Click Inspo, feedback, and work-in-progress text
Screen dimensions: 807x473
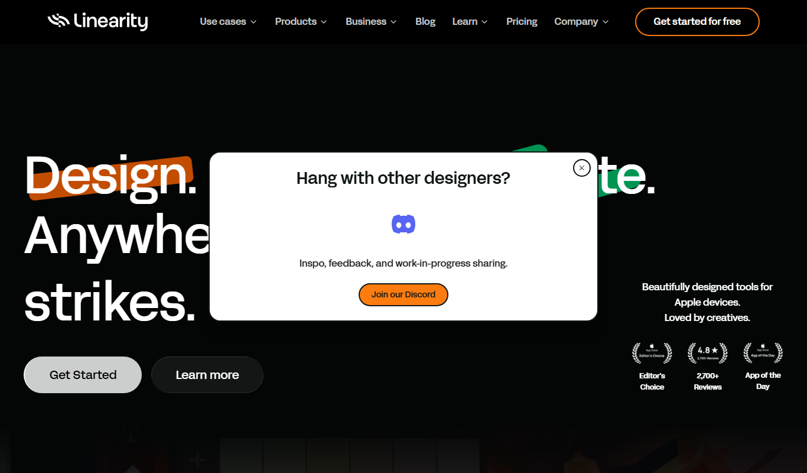coord(403,263)
